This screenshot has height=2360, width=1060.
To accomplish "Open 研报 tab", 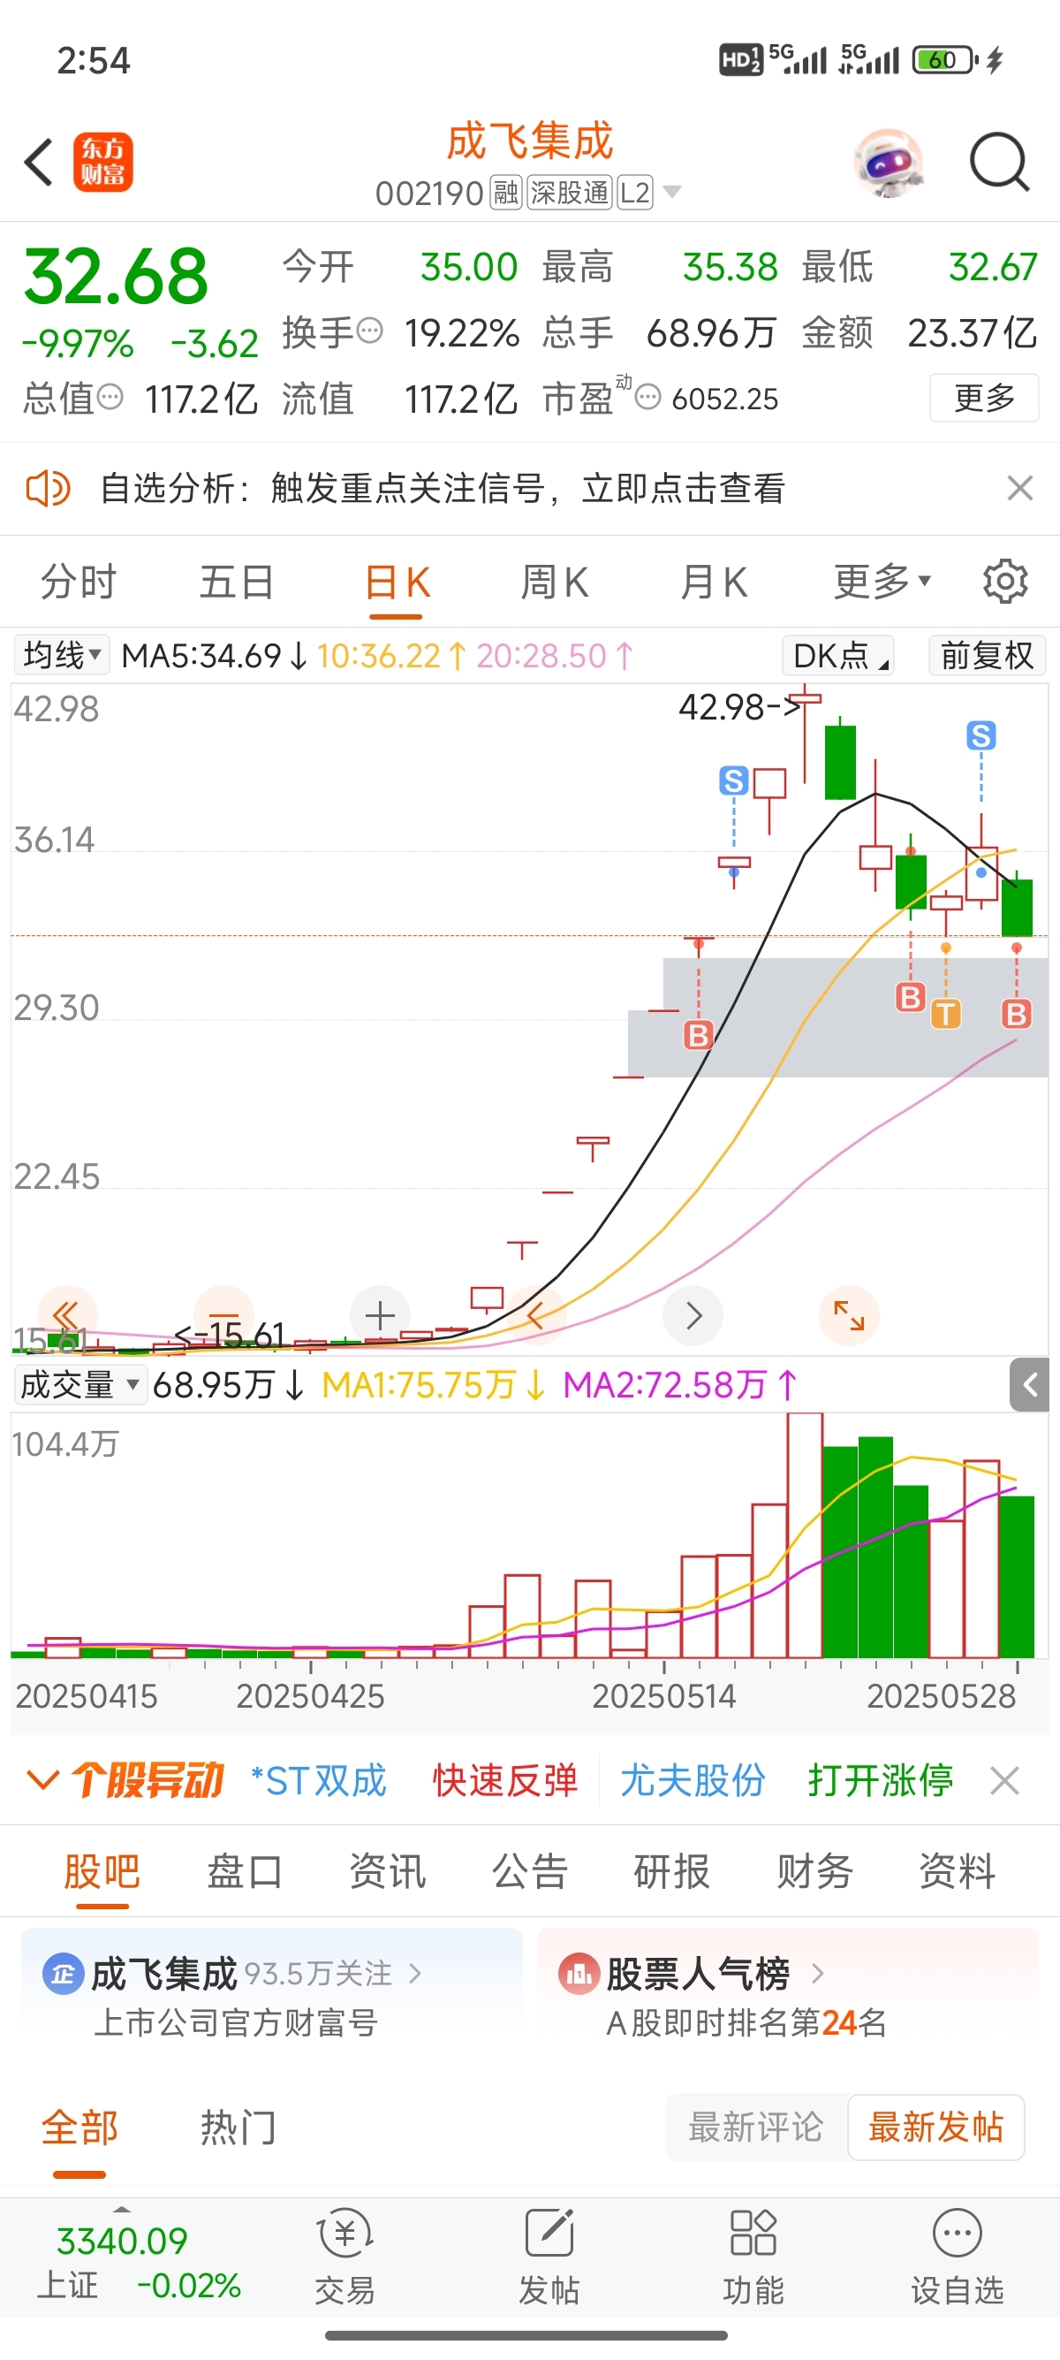I will coord(672,1871).
